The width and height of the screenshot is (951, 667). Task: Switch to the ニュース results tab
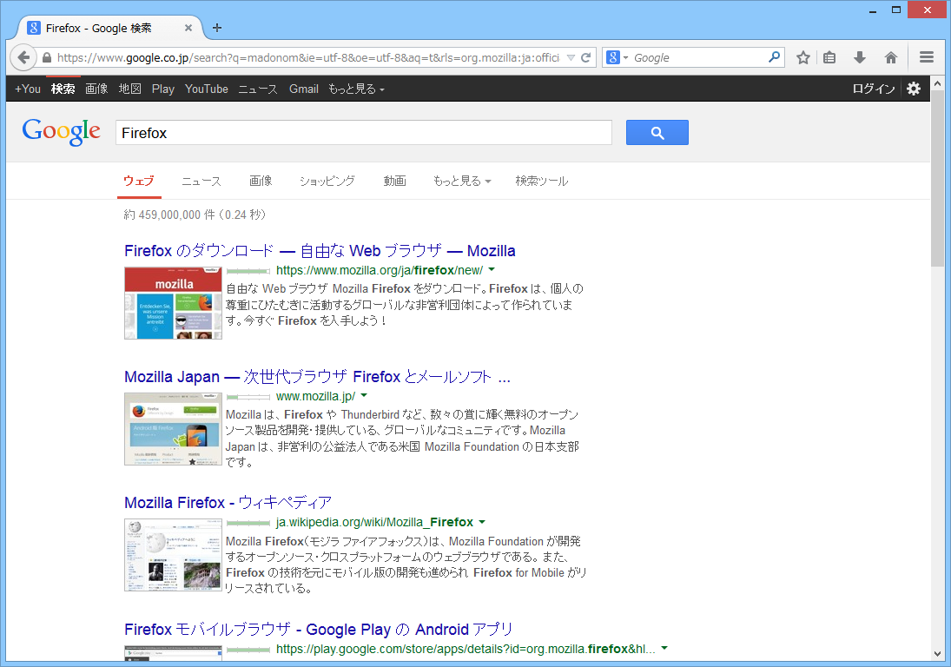coord(201,181)
